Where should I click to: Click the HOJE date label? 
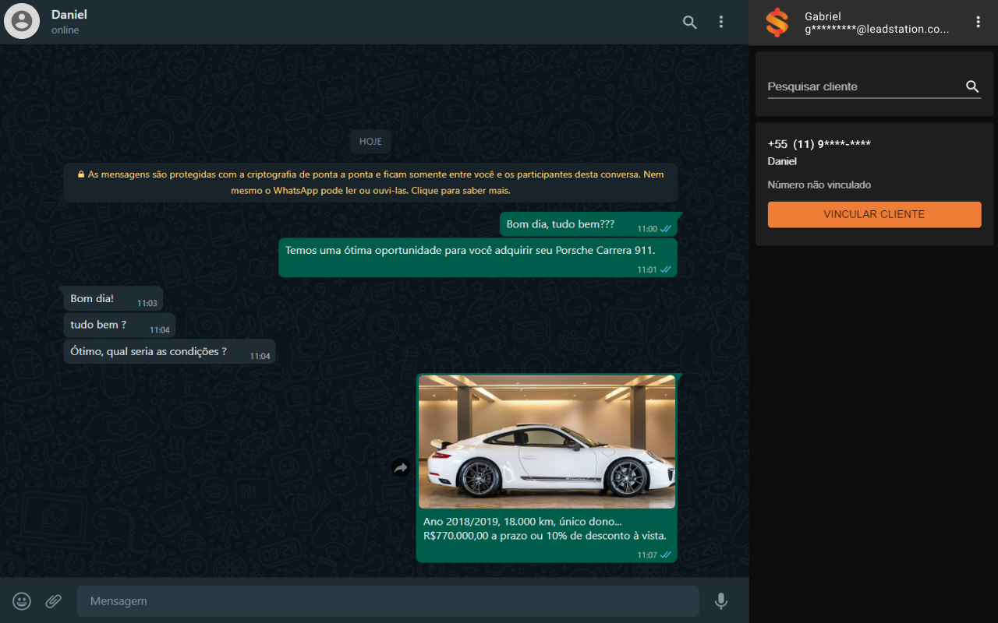click(370, 142)
